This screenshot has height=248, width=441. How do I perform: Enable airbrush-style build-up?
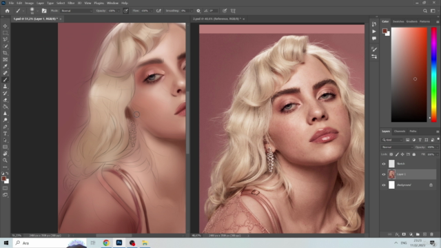[158, 11]
